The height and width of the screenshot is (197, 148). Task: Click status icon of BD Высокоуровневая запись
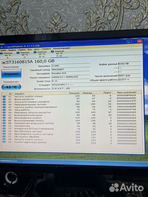tap(4, 121)
